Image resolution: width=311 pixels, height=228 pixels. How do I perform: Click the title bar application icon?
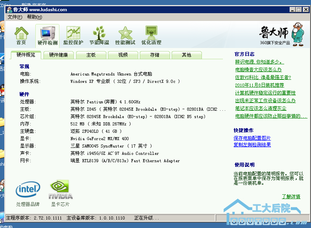(x=9, y=10)
